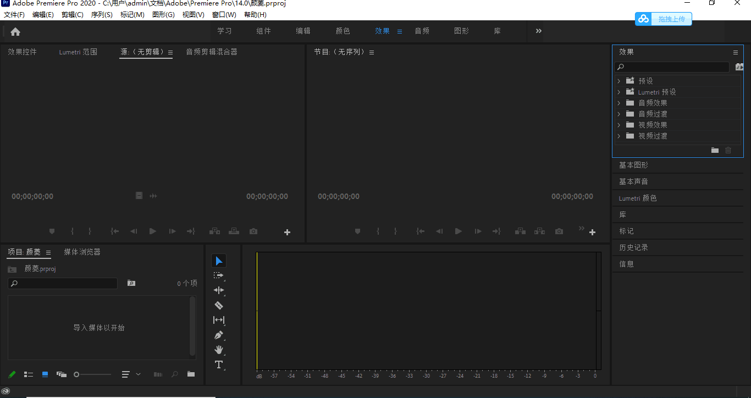Switch to 颜色 workspace
This screenshot has height=398, width=751.
pyautogui.click(x=343, y=31)
